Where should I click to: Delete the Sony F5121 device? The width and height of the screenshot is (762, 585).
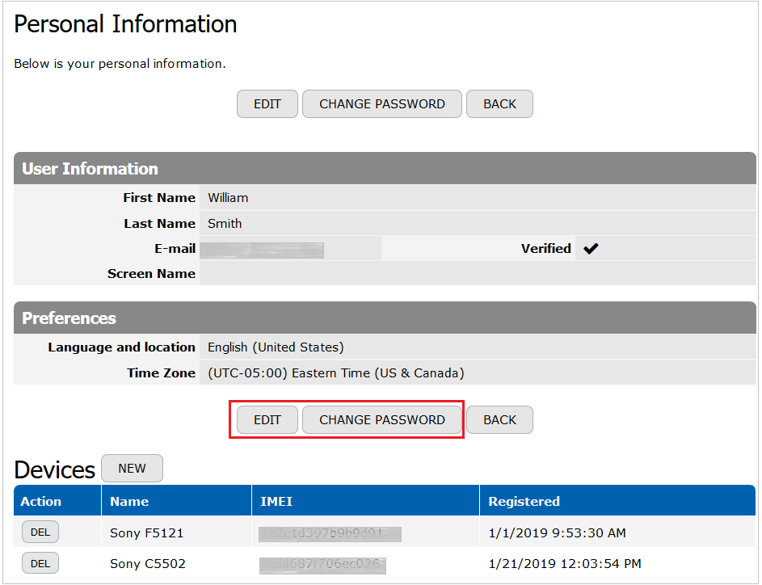40,532
